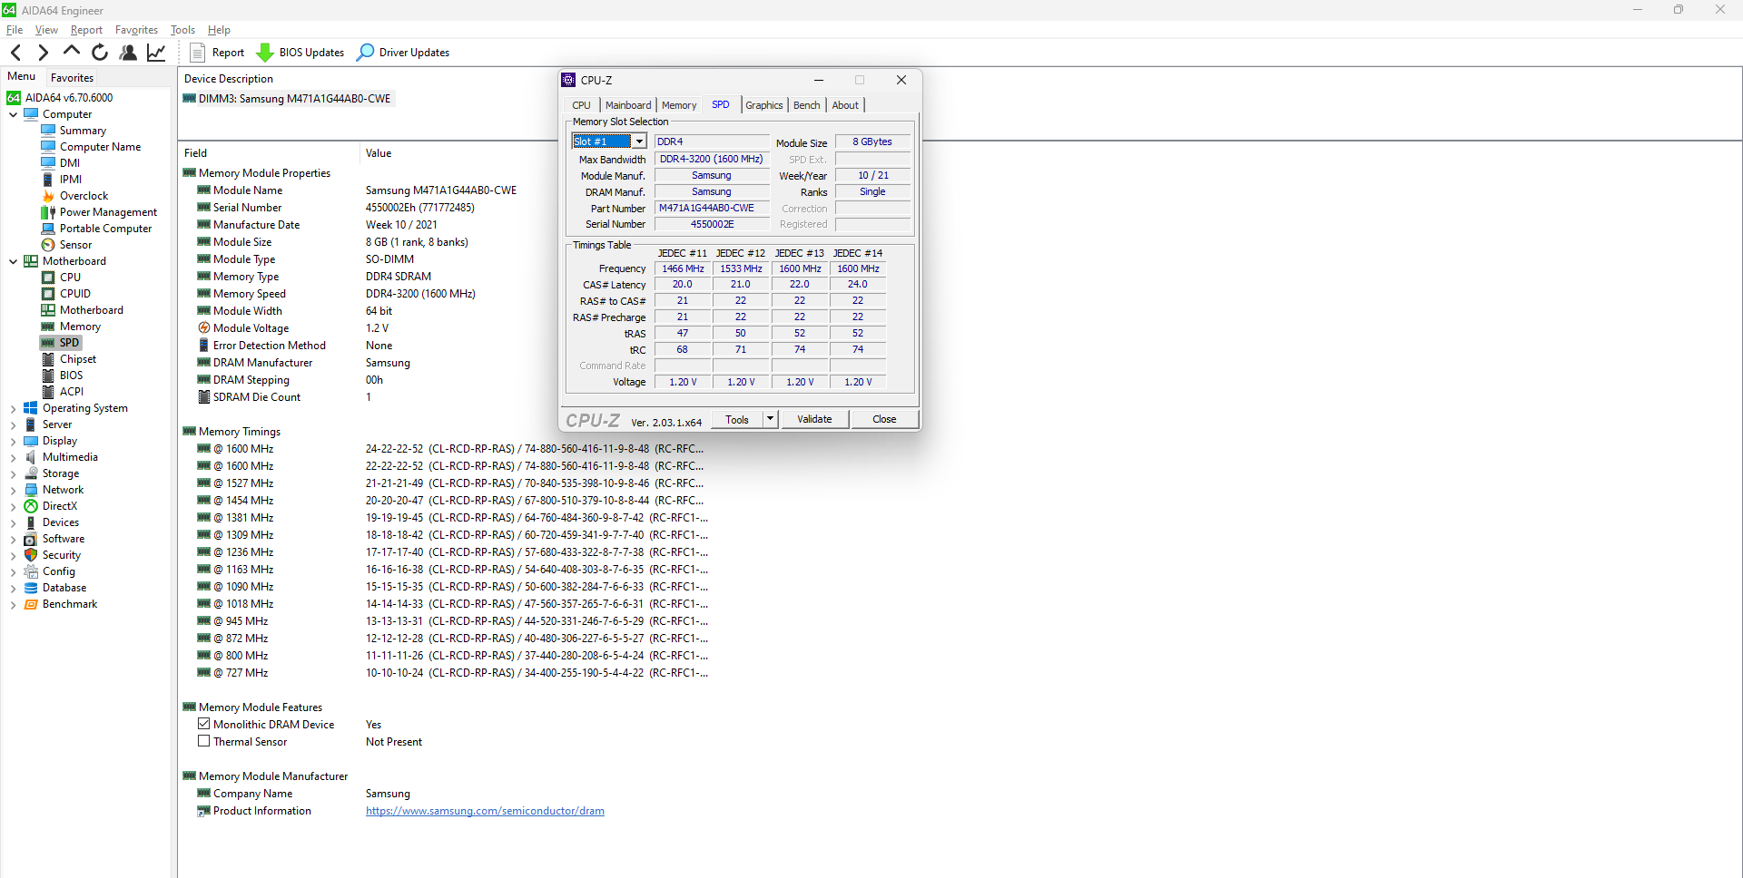Switch to Memory tab in CPU-Z
The image size is (1743, 878).
pyautogui.click(x=679, y=105)
